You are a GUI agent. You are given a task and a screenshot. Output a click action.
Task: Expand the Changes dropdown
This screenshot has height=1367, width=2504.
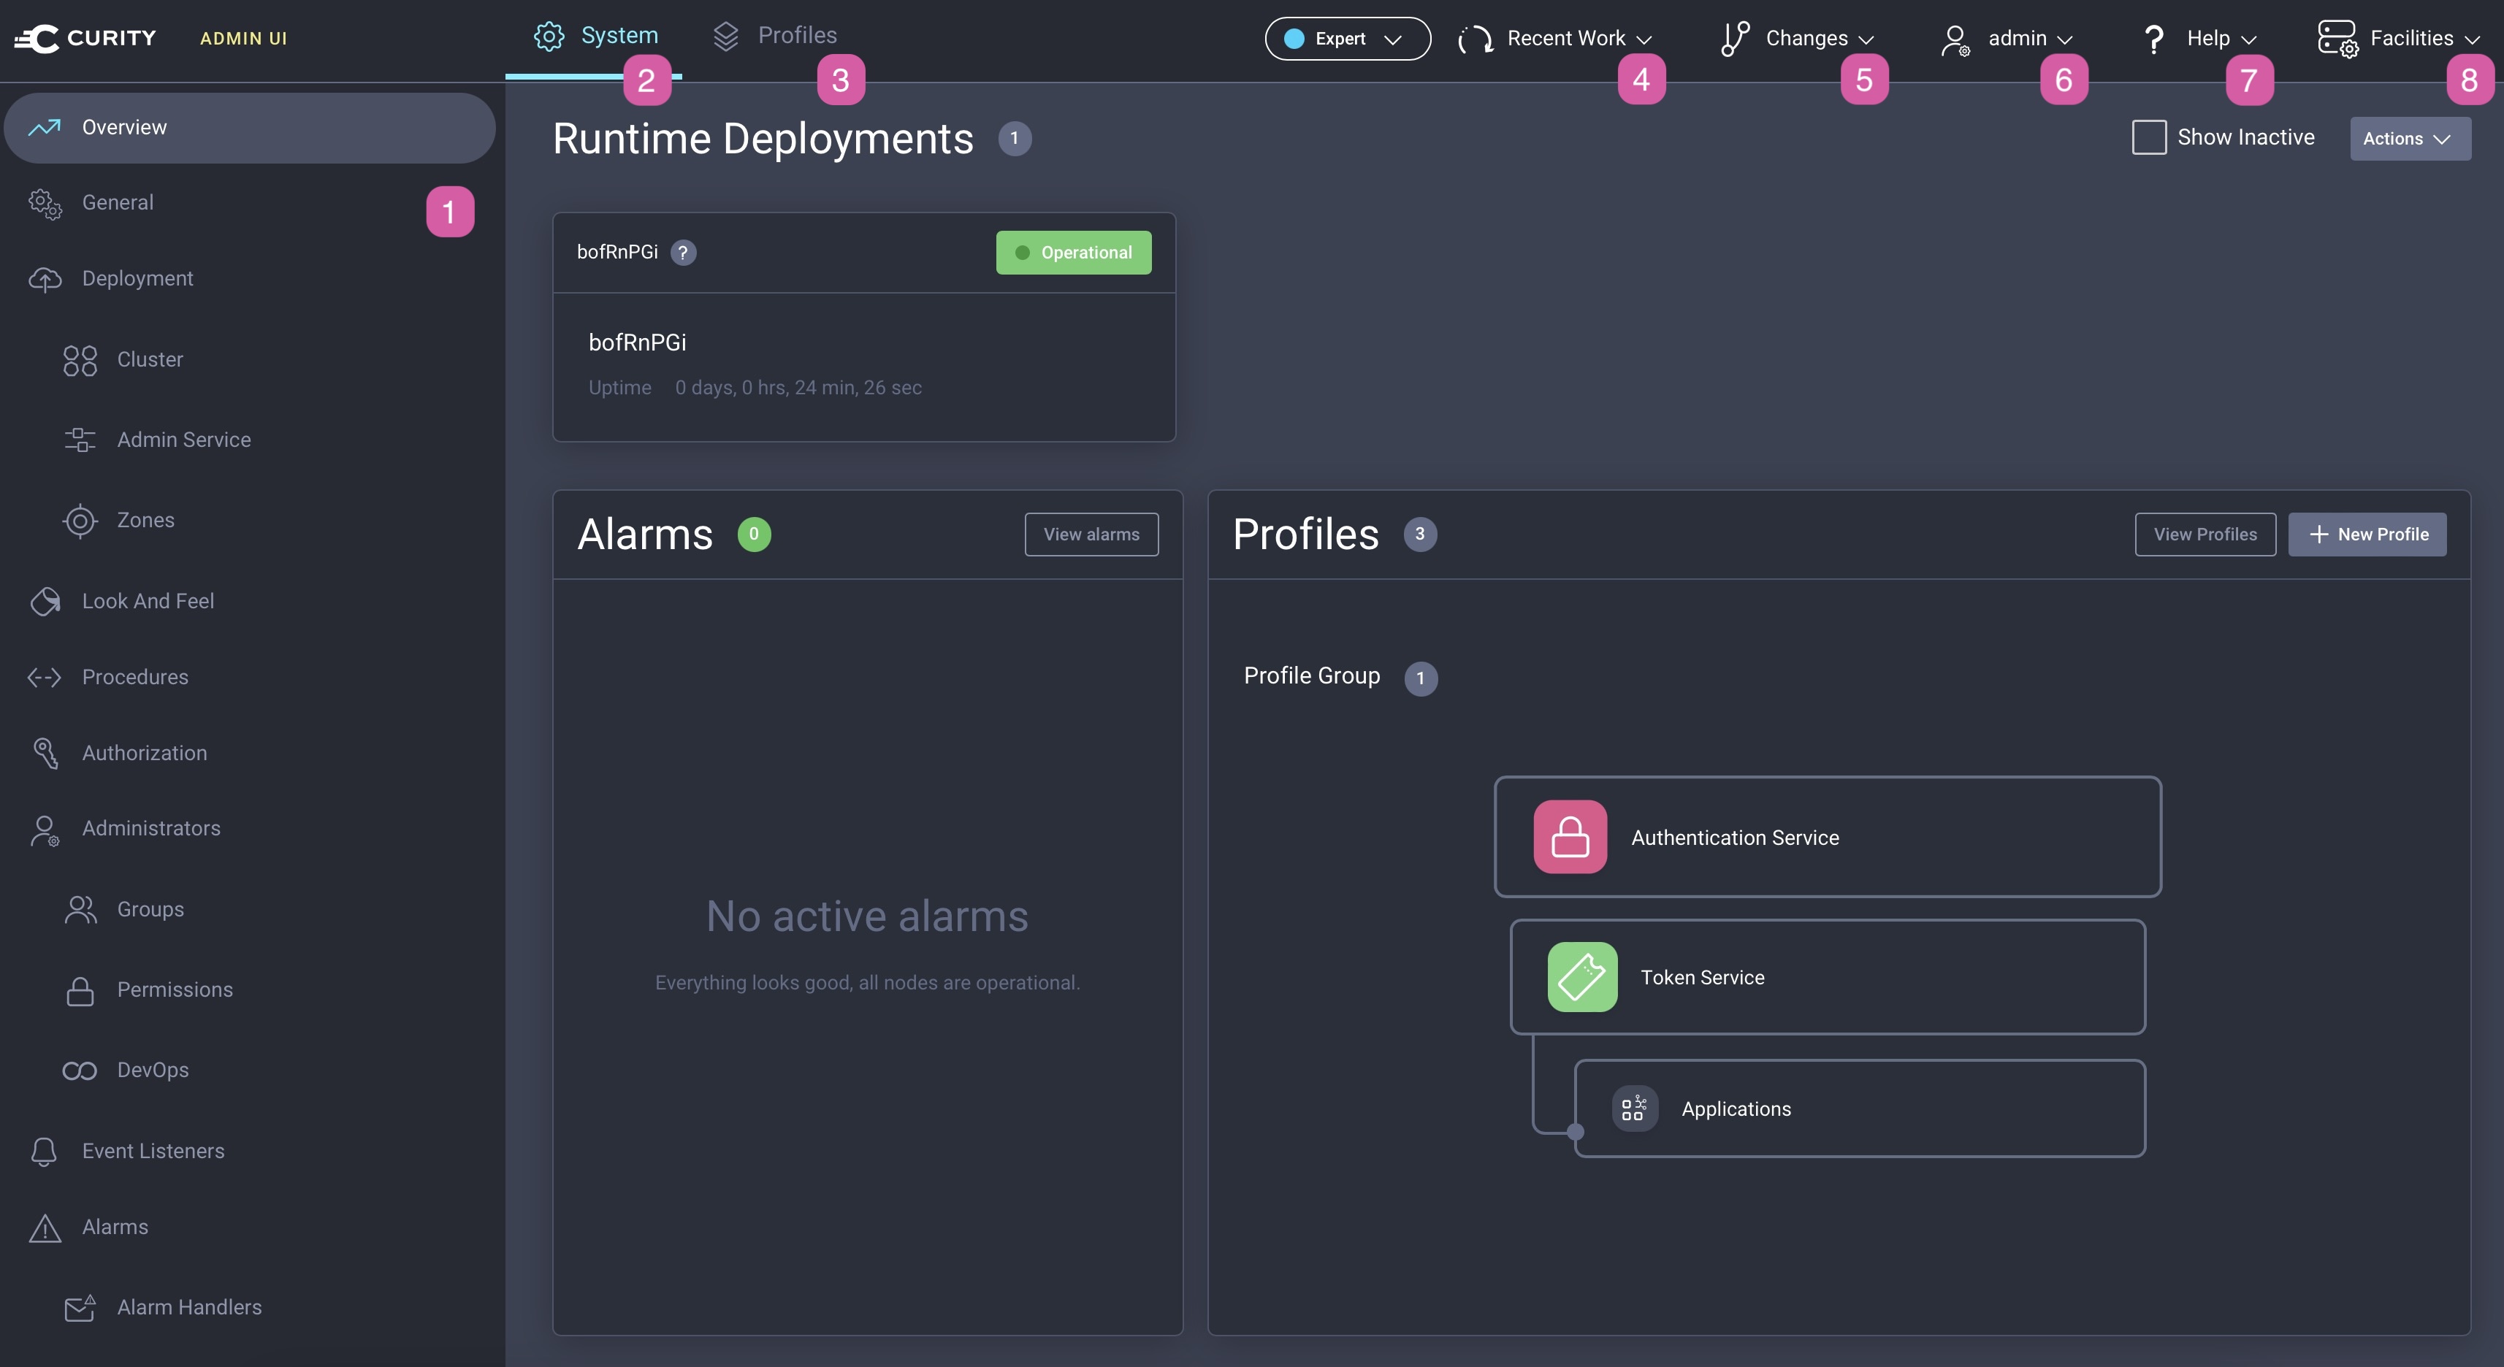coord(1798,39)
